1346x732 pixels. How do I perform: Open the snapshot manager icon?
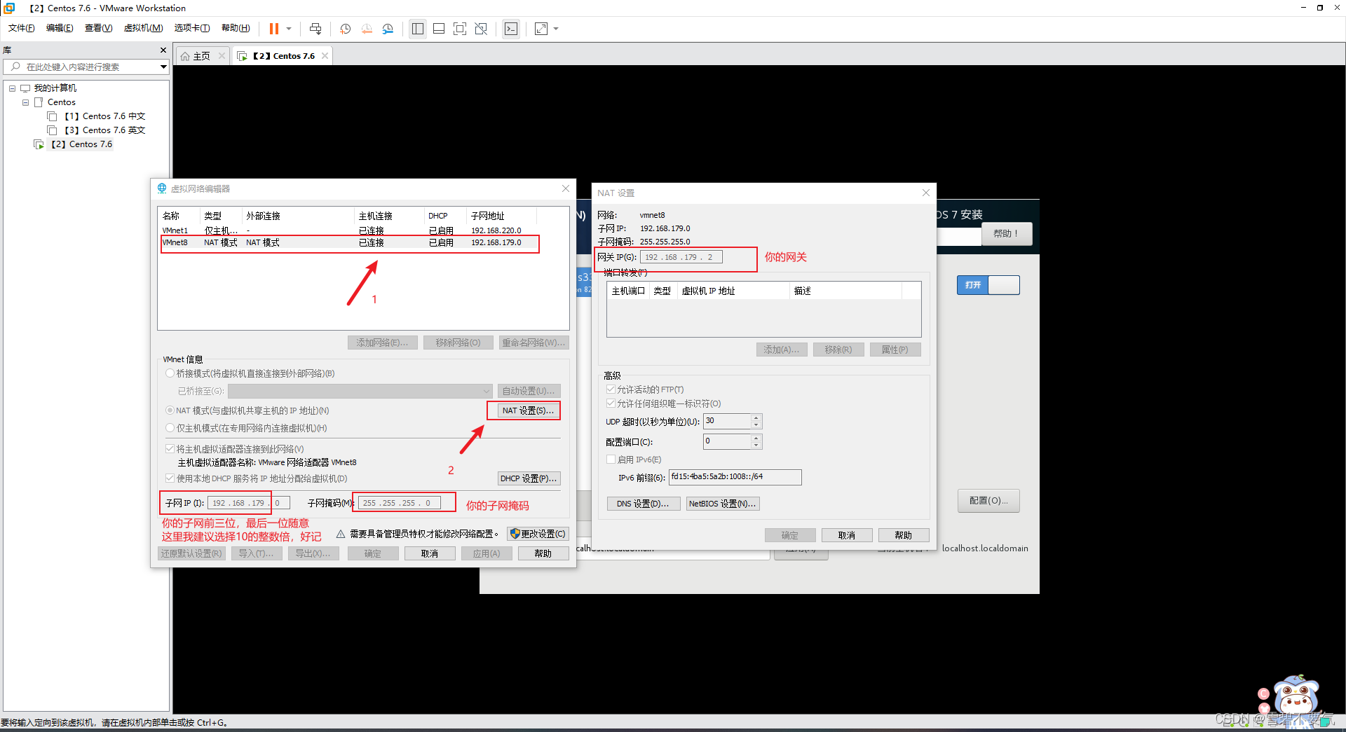388,29
